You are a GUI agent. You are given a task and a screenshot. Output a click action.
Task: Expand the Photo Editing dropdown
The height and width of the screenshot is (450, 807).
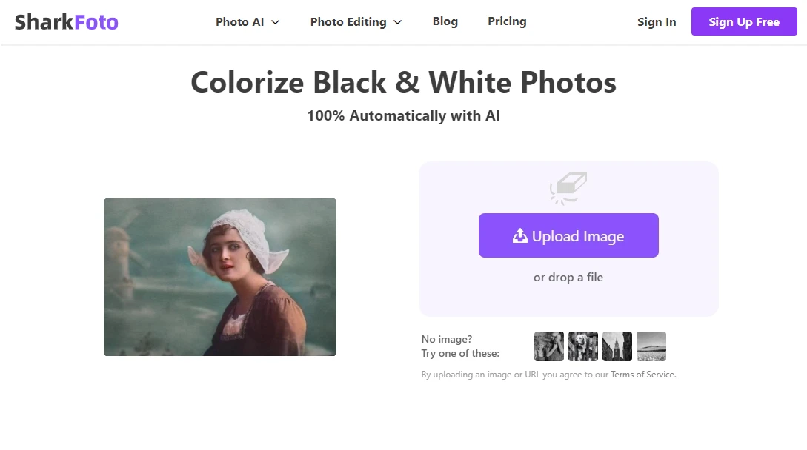pyautogui.click(x=356, y=21)
